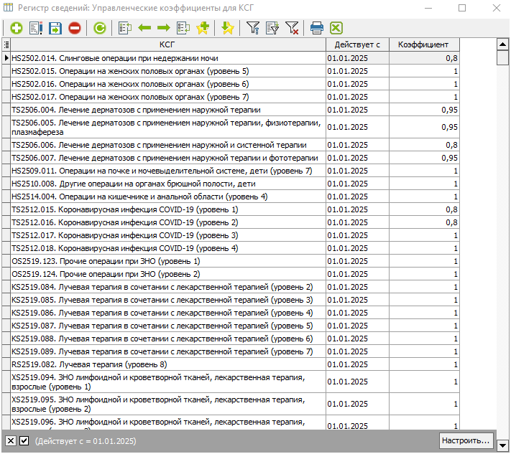Screen dimensions: 511x454
Task: Select the row 'TS2512.015. Коронавирусная инфекция COVID-19 (уровень 1)'
Action: point(167,209)
